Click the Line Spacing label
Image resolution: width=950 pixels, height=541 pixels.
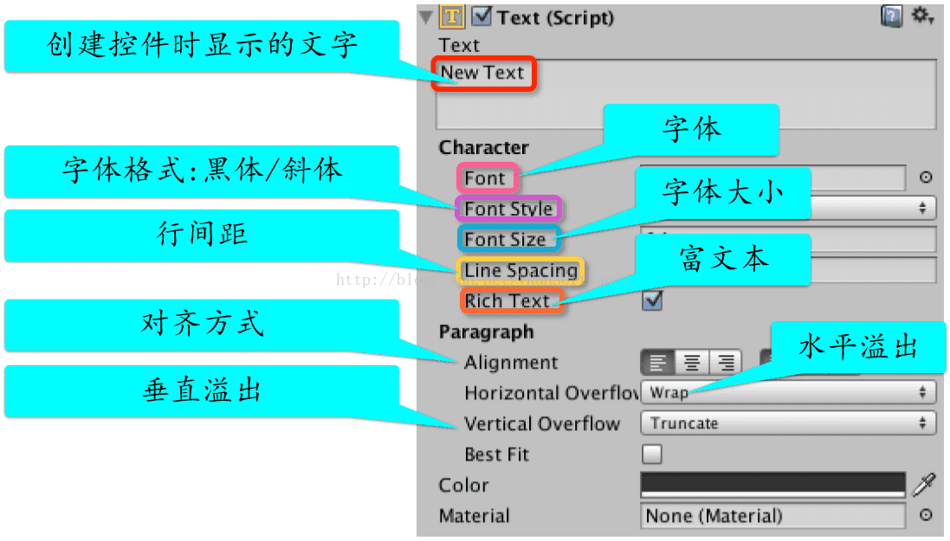click(521, 270)
